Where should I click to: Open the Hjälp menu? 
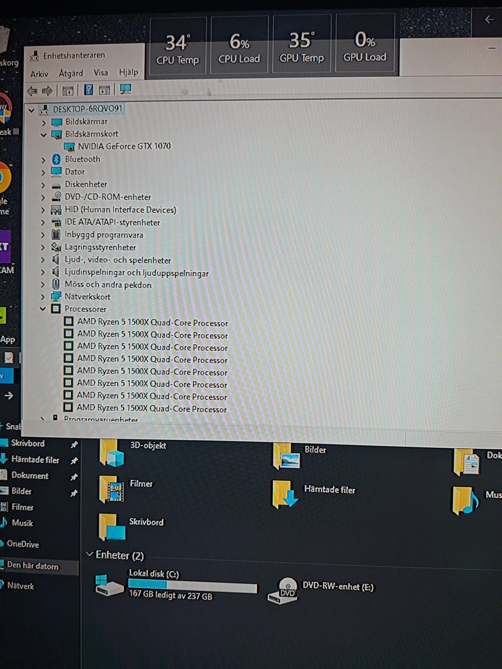pyautogui.click(x=129, y=72)
